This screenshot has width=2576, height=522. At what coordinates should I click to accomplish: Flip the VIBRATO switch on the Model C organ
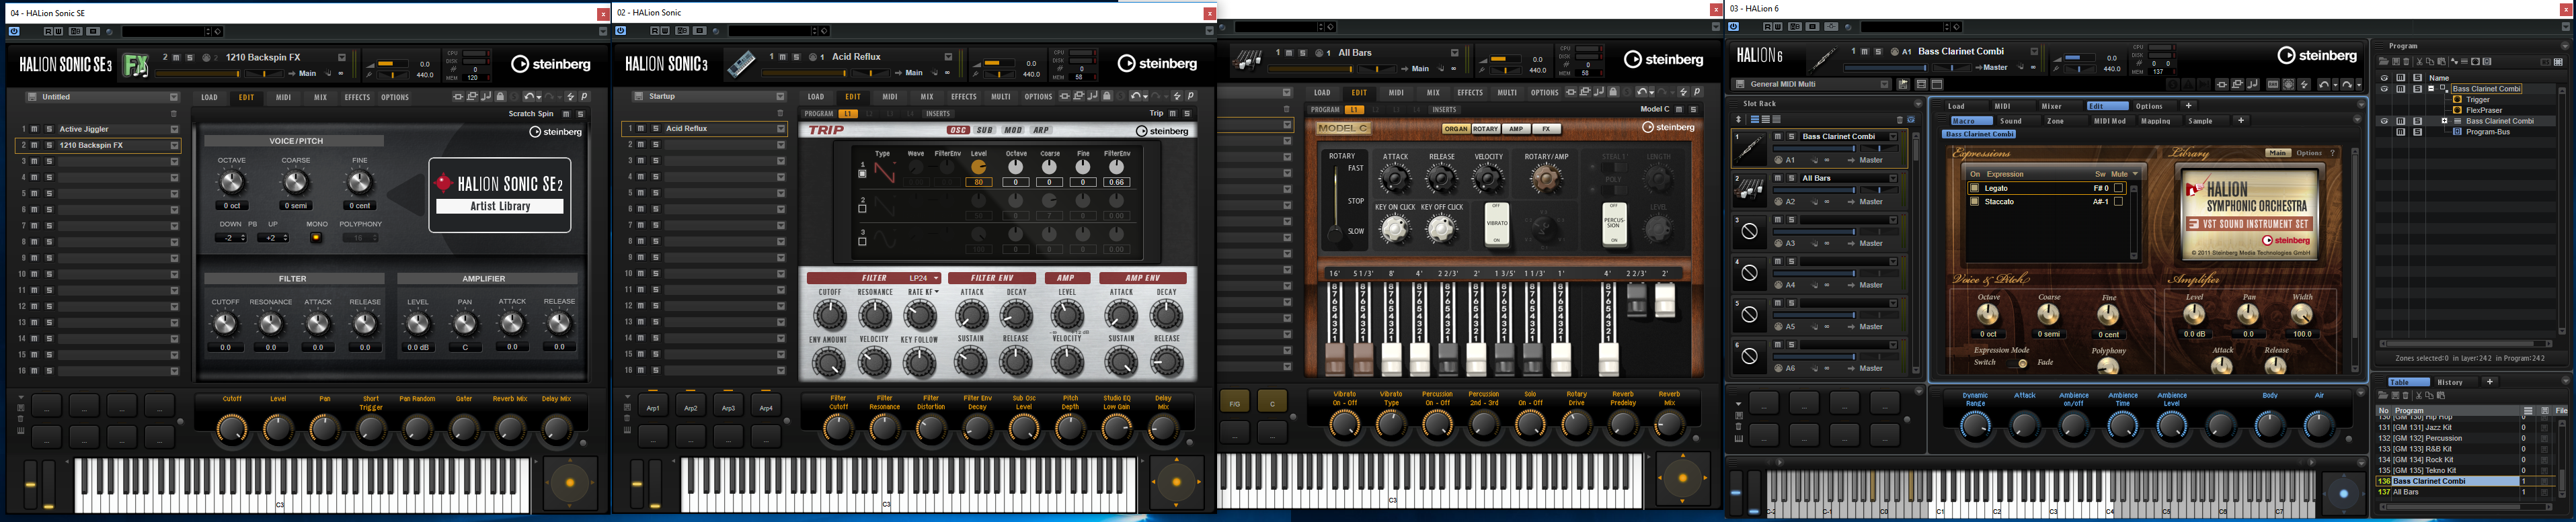pyautogui.click(x=1496, y=224)
